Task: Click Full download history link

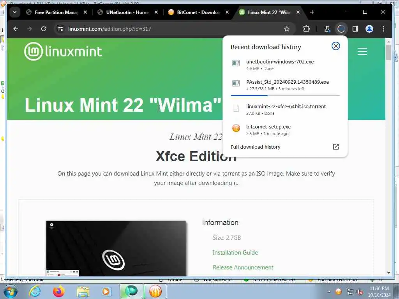Action: coord(256,147)
